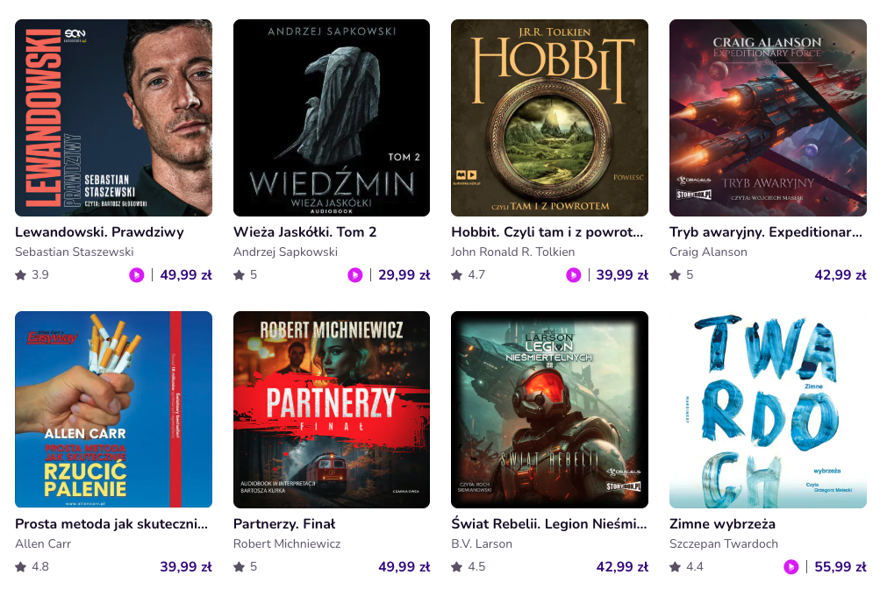880x589 pixels.
Task: Go to author Andrzej Sapkowski
Action: point(285,252)
